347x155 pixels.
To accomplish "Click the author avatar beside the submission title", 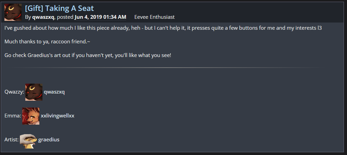I will tap(13, 12).
